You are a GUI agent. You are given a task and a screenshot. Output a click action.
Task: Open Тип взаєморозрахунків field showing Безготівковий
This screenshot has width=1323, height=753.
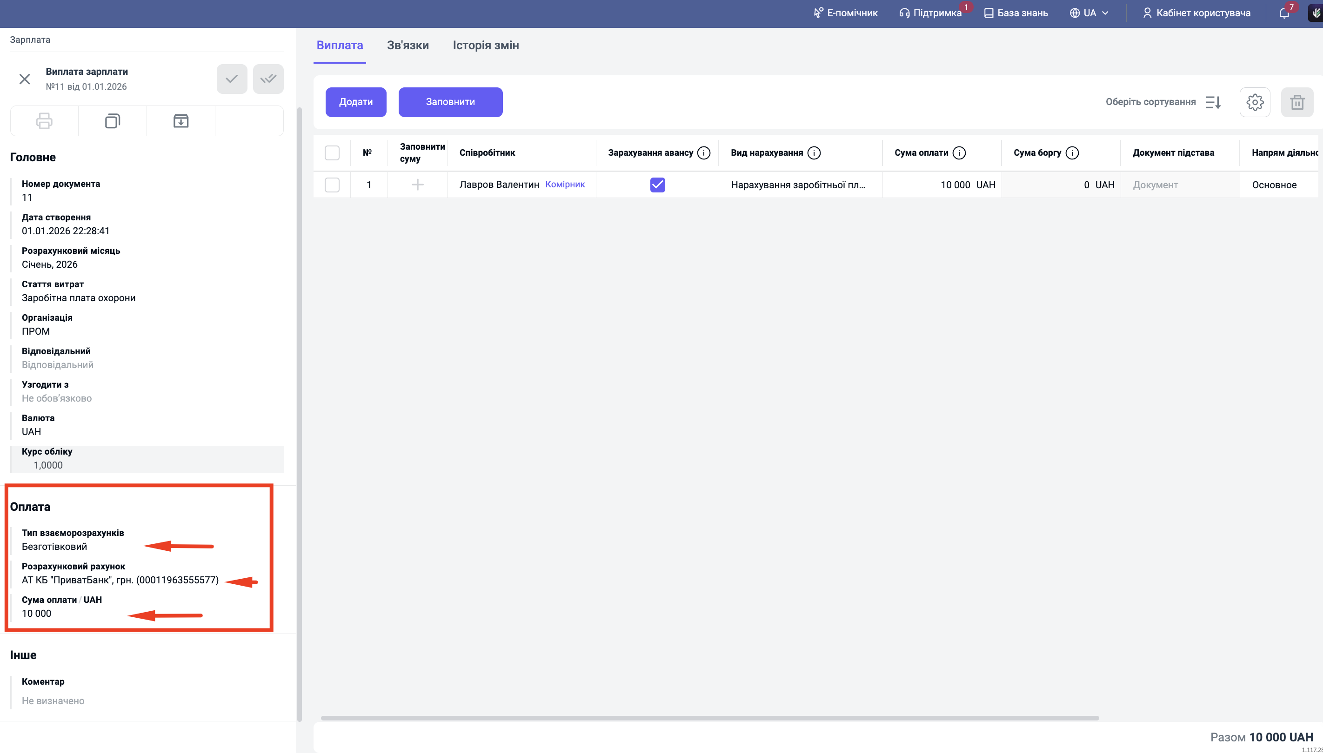coord(54,547)
